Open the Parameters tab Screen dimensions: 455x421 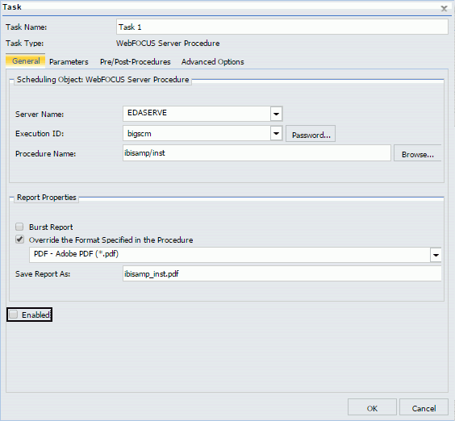[69, 62]
